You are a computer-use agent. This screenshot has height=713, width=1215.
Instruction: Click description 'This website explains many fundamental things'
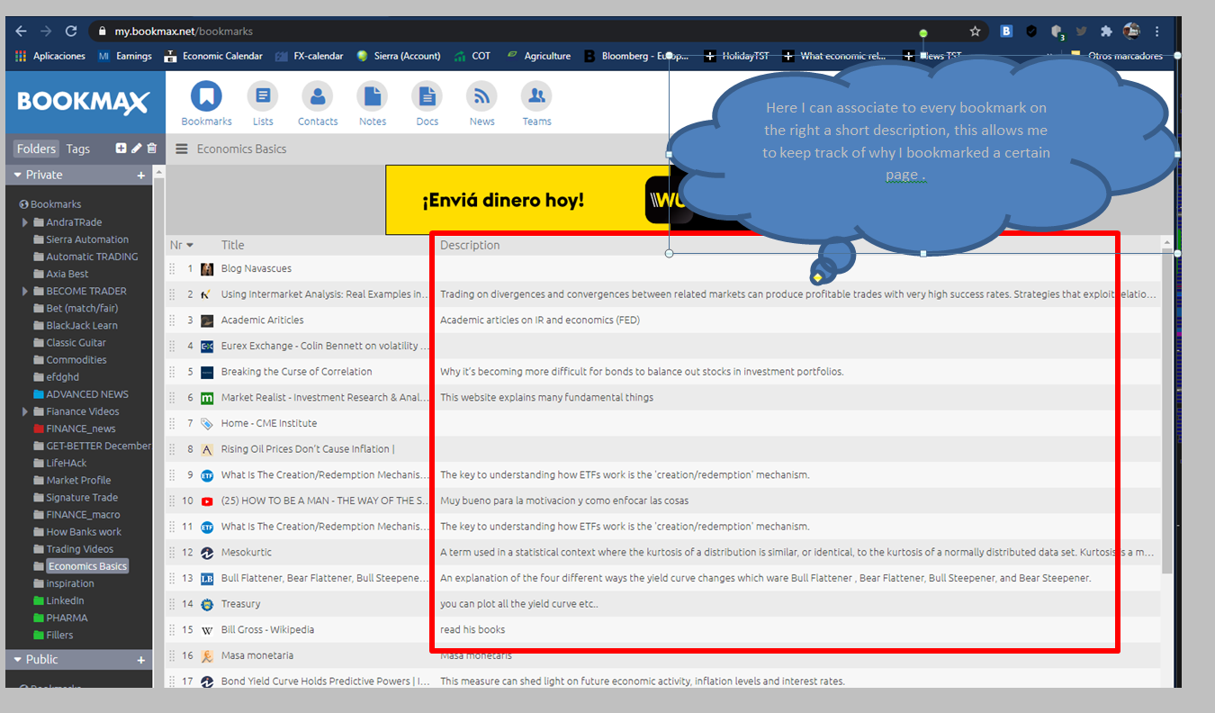[x=547, y=397]
